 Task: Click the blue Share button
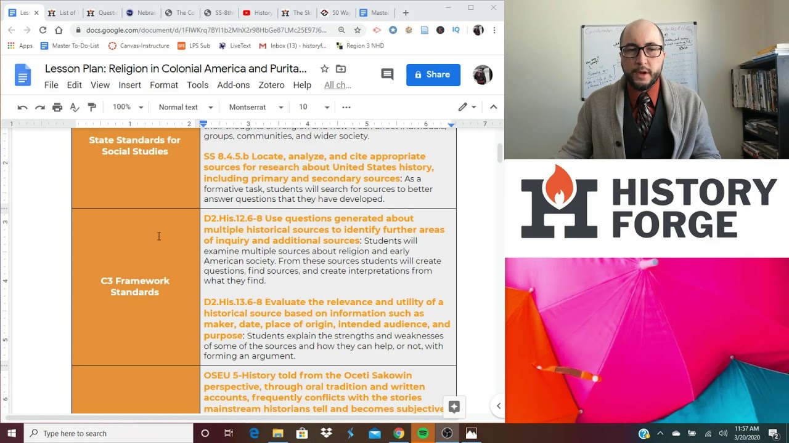433,74
